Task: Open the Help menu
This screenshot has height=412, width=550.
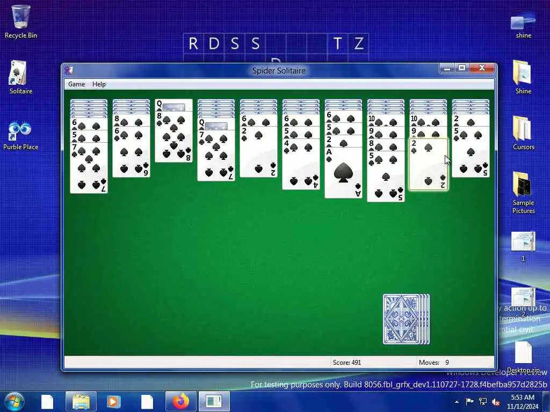Action: click(99, 84)
